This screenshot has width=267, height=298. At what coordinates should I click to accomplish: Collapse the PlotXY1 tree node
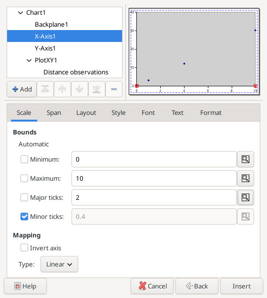pyautogui.click(x=29, y=61)
